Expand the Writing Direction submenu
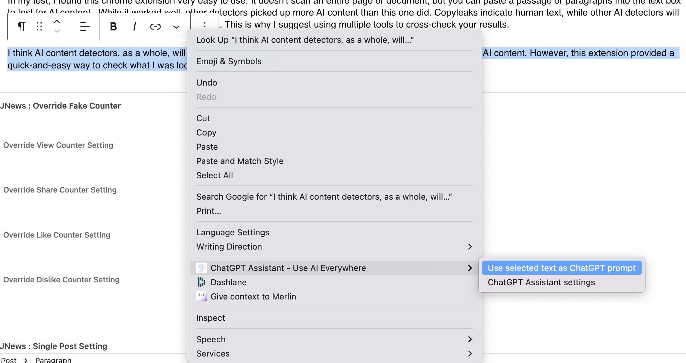 (470, 247)
